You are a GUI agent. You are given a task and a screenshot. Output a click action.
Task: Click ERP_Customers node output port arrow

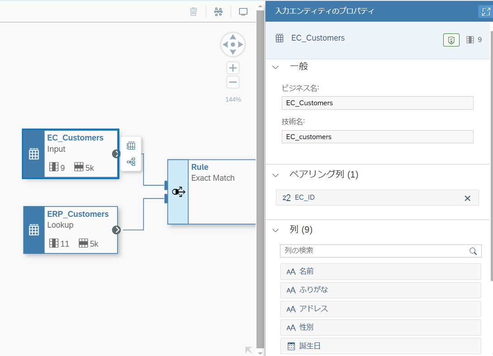(116, 230)
